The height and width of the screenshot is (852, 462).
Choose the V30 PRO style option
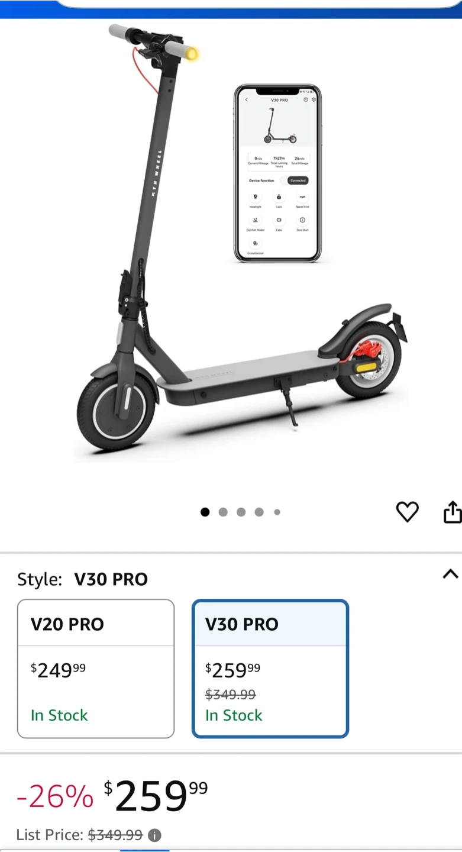[x=270, y=669]
